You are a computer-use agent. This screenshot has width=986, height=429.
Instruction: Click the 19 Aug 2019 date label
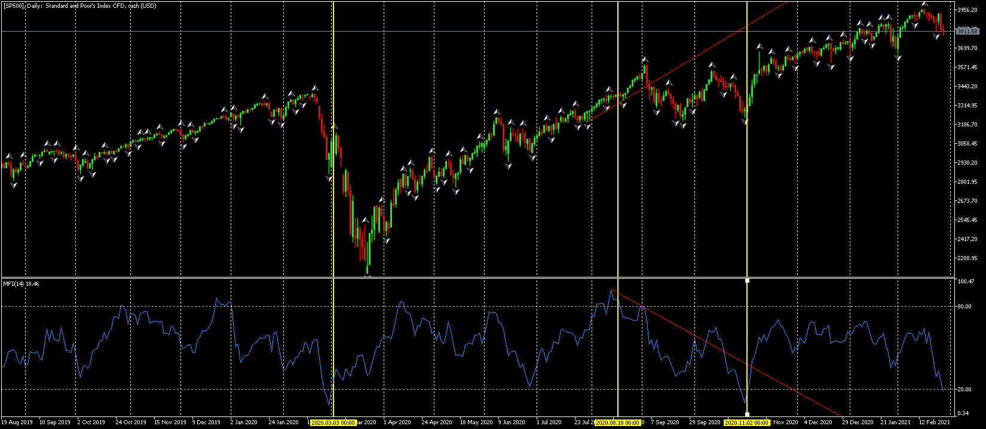point(17,422)
